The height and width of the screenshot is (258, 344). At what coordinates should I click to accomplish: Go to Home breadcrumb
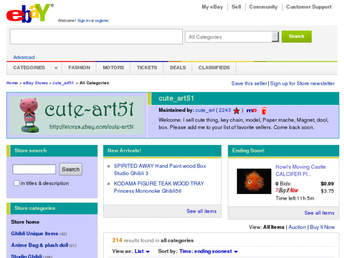(x=12, y=83)
